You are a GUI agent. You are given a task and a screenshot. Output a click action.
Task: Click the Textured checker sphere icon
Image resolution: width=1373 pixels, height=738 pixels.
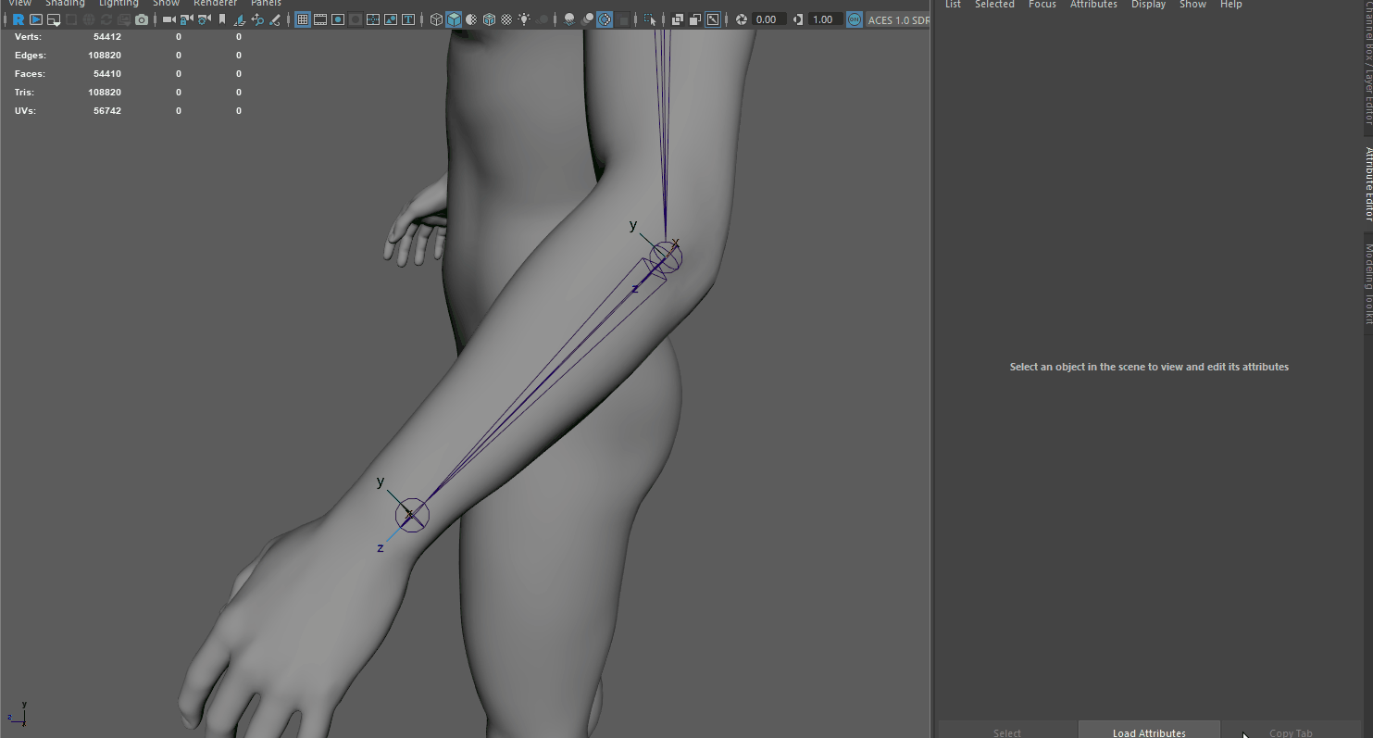click(x=507, y=19)
